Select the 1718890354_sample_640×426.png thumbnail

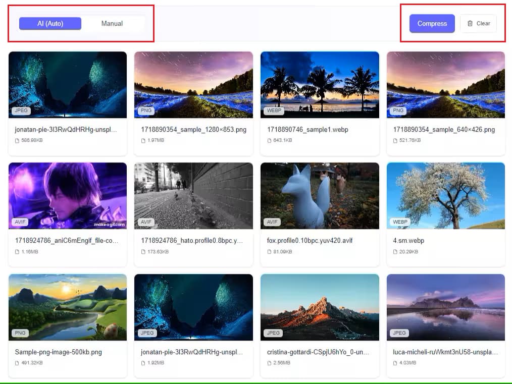click(446, 85)
